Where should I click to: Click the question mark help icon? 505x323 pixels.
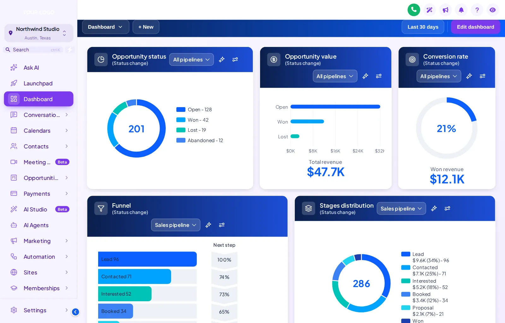pyautogui.click(x=477, y=10)
